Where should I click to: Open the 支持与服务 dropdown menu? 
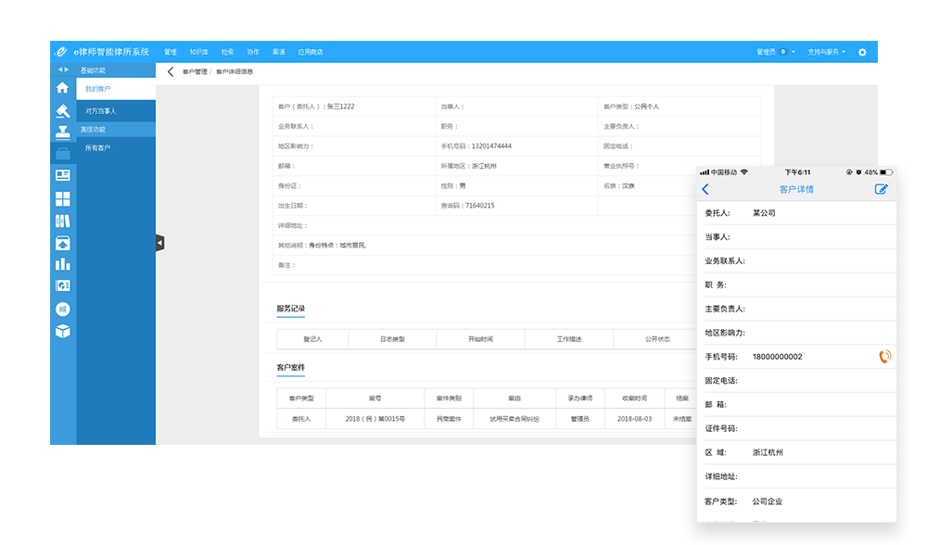(826, 53)
